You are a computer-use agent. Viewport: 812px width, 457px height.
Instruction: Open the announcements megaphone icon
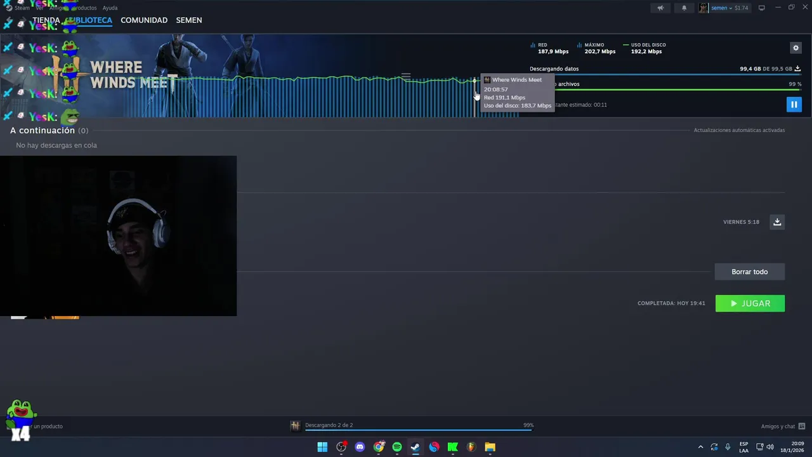coord(660,8)
